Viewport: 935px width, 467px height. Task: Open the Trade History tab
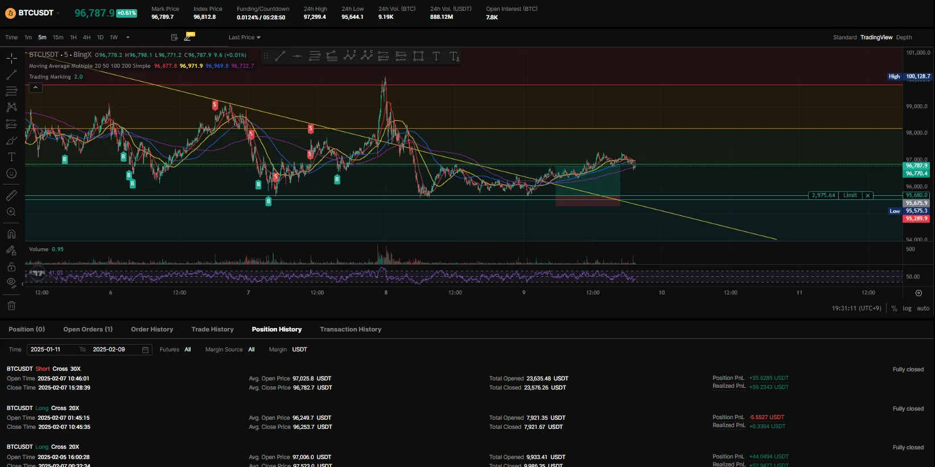212,329
